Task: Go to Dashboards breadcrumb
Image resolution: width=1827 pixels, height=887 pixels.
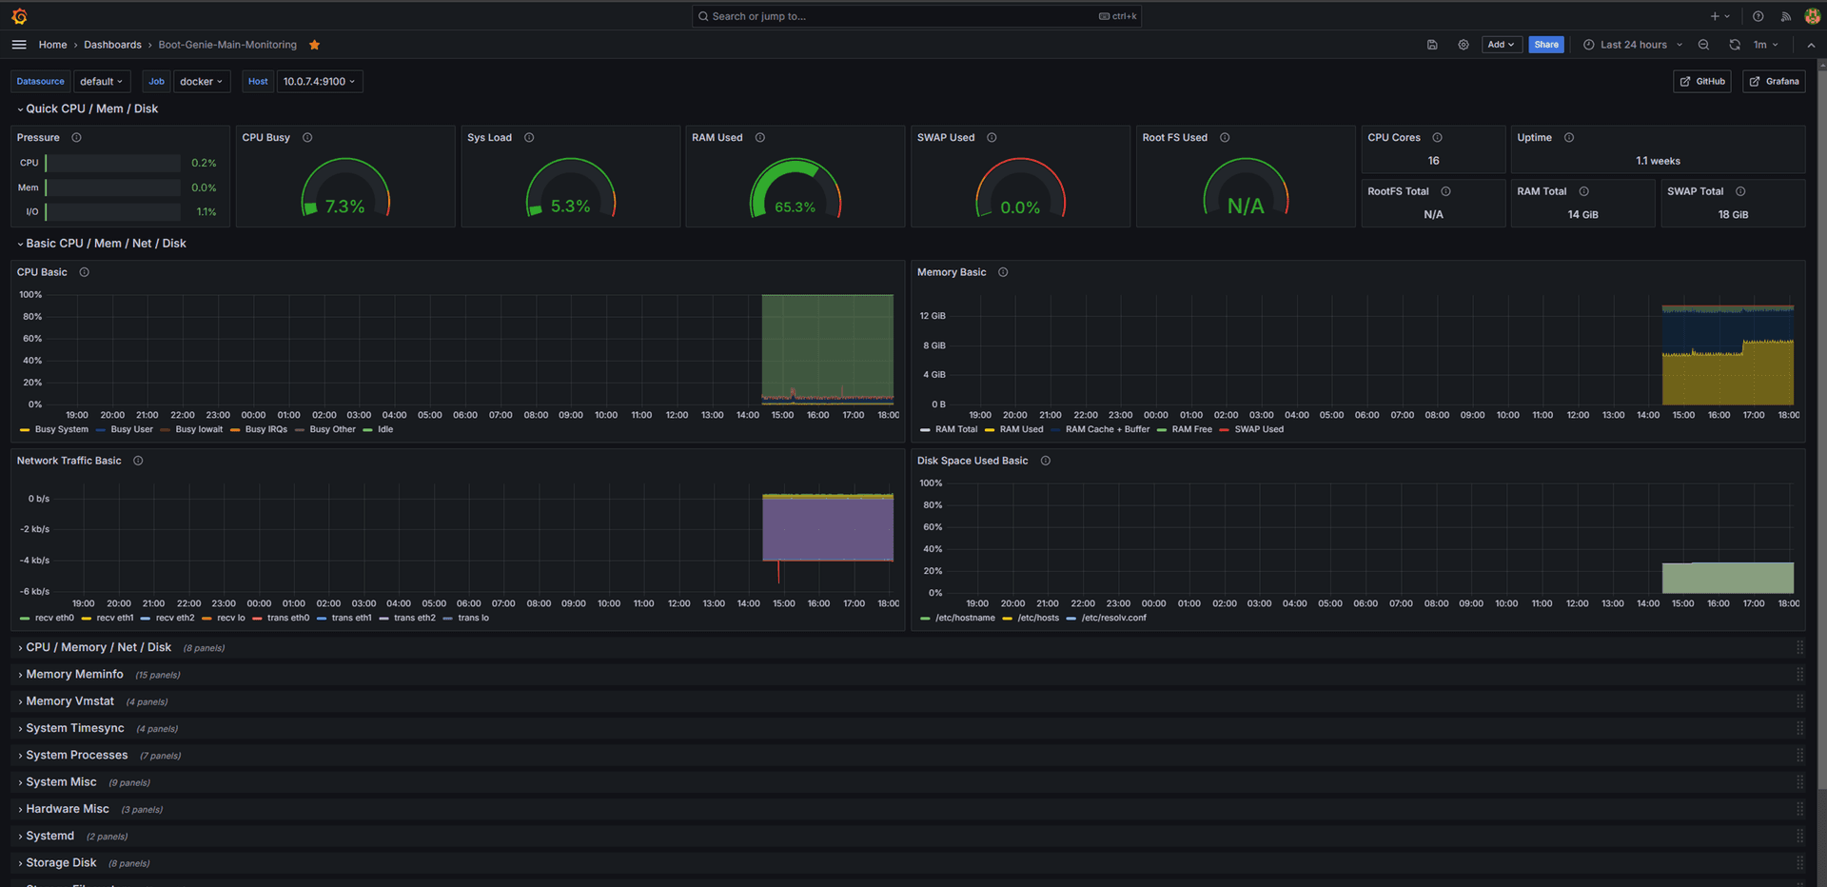Action: click(112, 45)
